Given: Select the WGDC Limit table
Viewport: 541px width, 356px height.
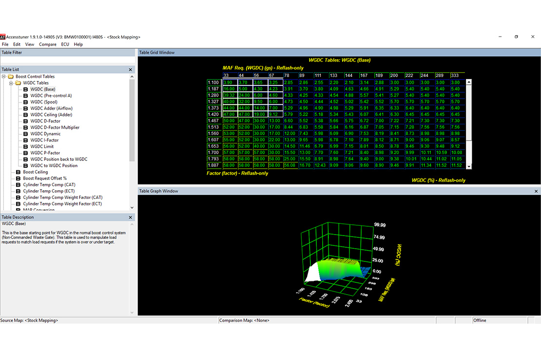Looking at the screenshot, I should [x=42, y=147].
